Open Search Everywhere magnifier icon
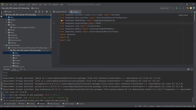Image resolution: width=196 pixels, height=110 pixels. click(187, 8)
